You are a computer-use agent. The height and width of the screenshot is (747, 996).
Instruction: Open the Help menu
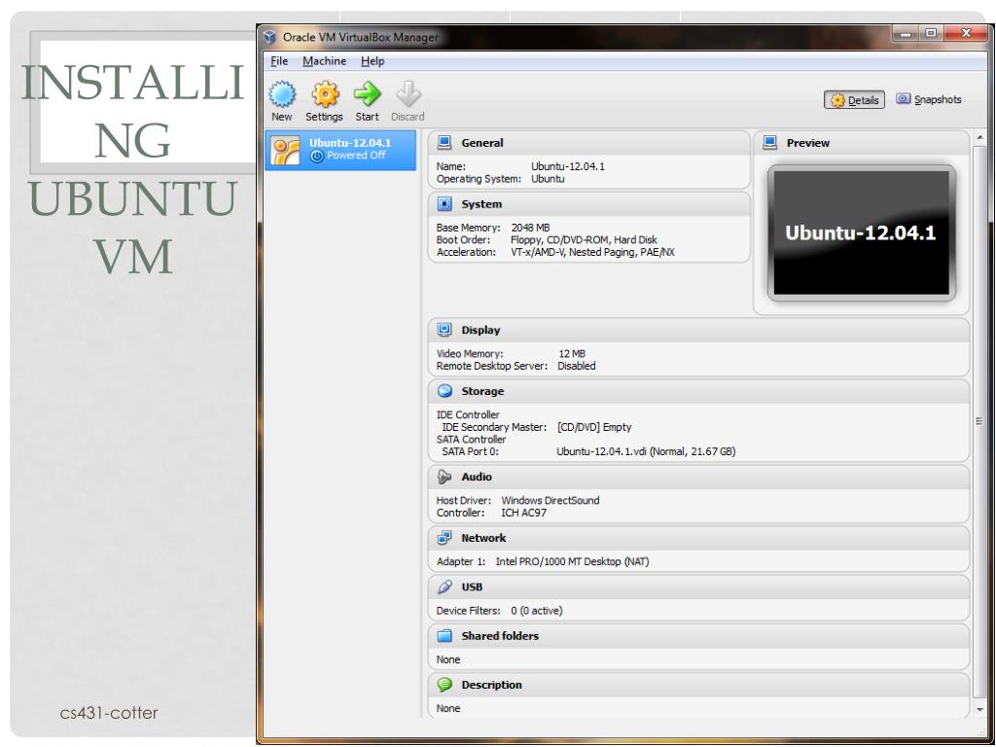click(x=373, y=61)
